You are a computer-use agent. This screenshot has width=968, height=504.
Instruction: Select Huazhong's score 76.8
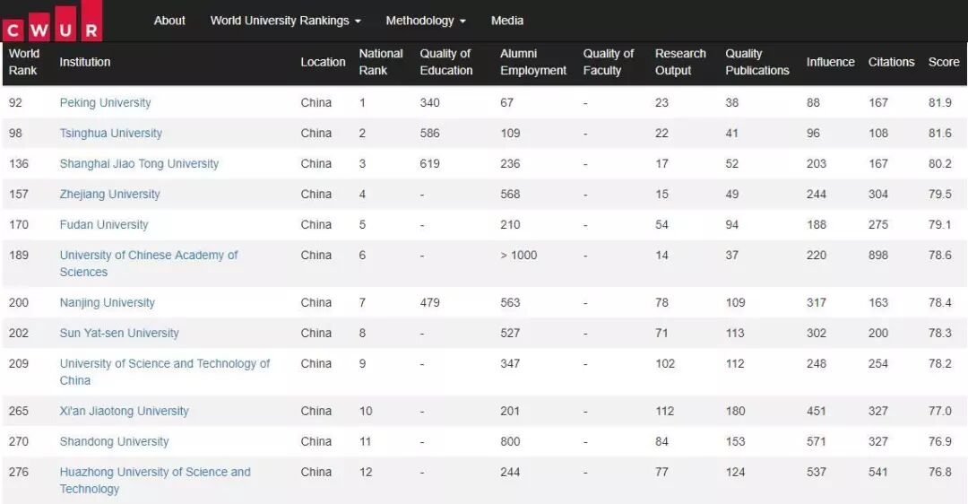(x=939, y=472)
